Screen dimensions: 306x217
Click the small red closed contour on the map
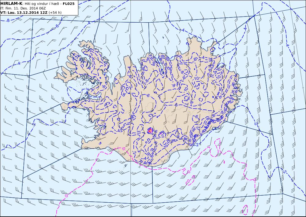tap(150, 131)
